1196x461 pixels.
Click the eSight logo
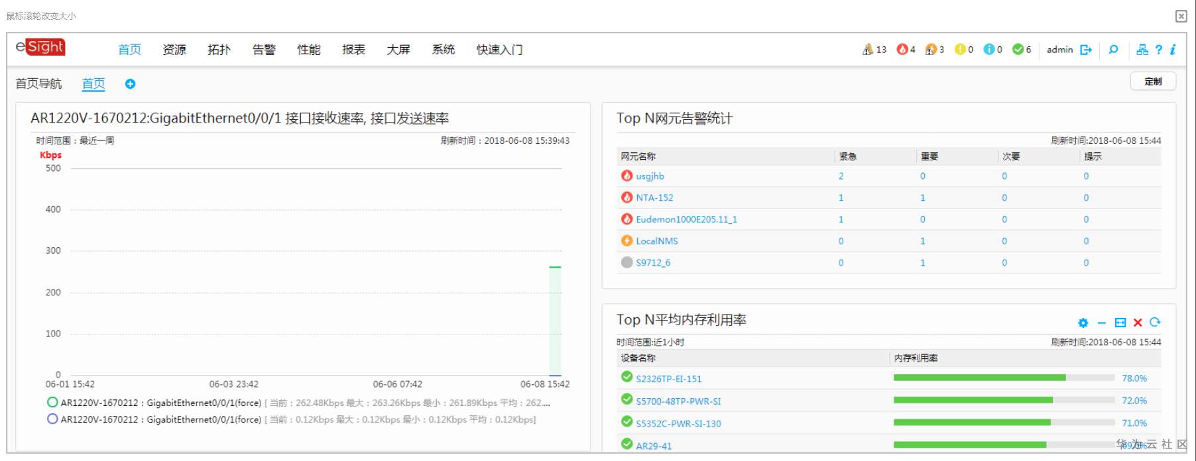[40, 47]
